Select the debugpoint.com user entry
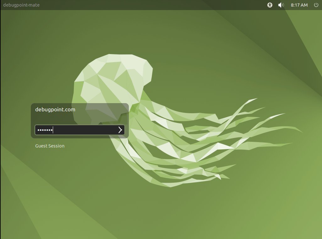 pos(55,110)
